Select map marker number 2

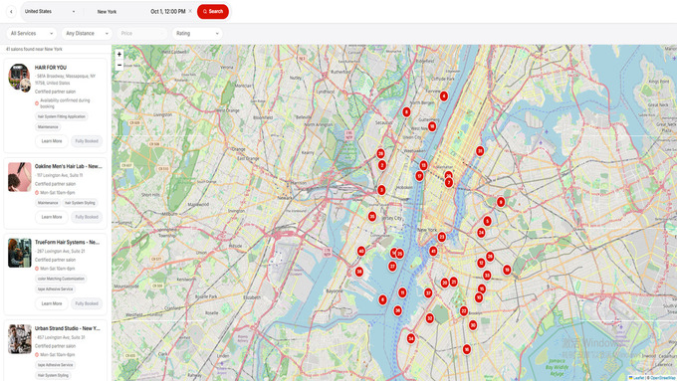(381, 165)
